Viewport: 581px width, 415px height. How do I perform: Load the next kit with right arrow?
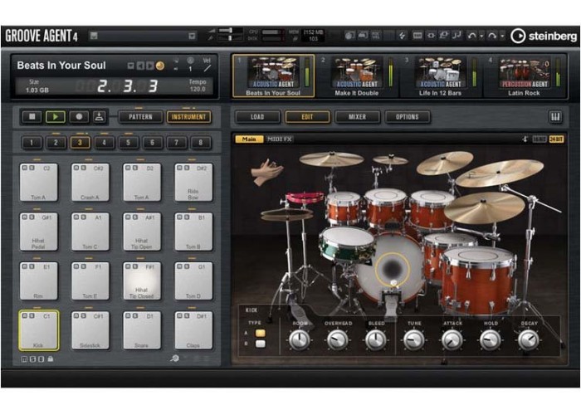(x=150, y=66)
